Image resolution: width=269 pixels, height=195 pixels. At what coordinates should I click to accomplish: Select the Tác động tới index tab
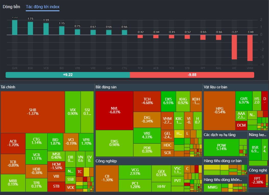click(x=43, y=7)
